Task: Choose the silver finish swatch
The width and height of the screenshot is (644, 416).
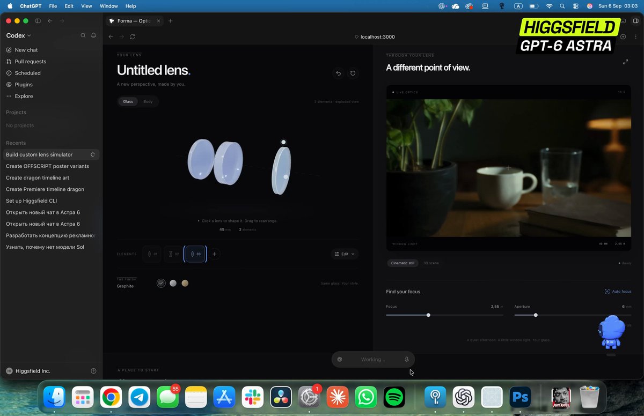Action: 173,283
